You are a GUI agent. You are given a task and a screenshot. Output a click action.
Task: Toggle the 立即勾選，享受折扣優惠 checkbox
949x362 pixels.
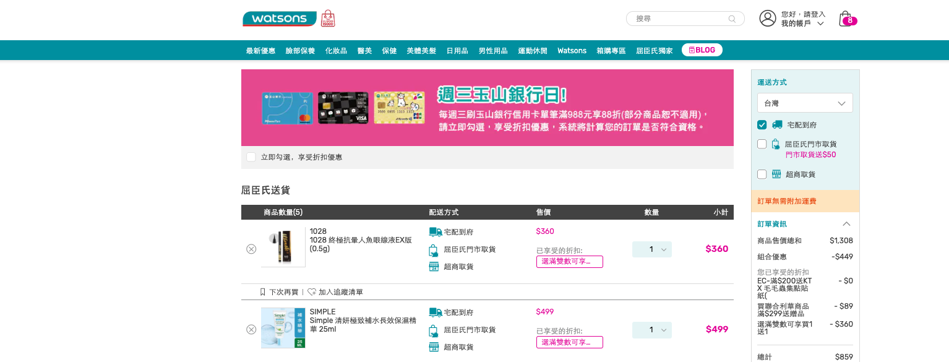(x=251, y=157)
